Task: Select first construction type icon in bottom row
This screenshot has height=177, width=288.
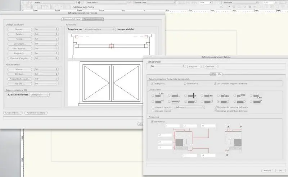Action: (x=158, y=102)
